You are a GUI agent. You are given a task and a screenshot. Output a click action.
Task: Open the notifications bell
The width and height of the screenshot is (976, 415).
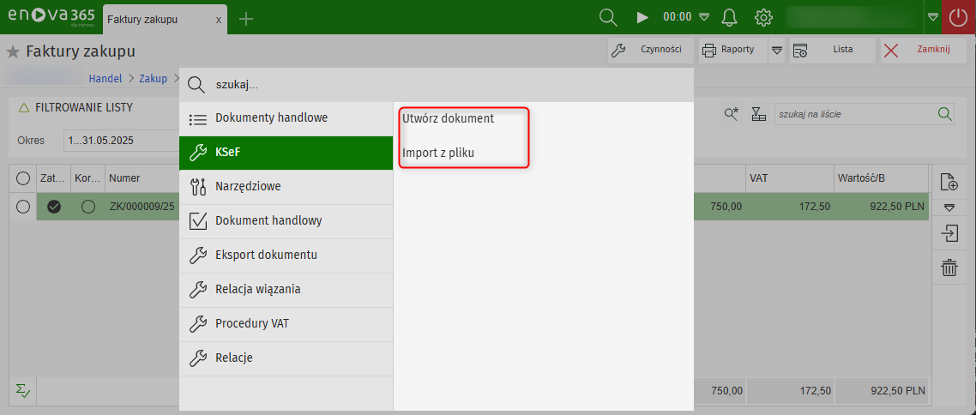click(730, 18)
